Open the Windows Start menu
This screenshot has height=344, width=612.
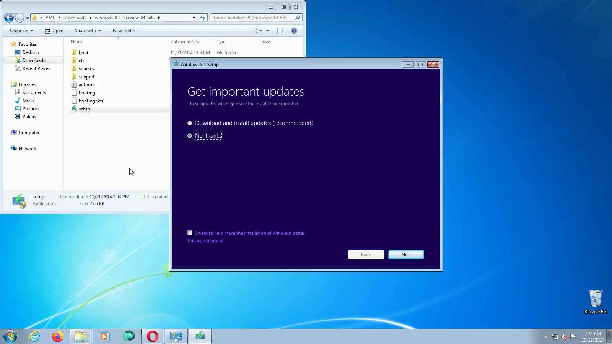[x=10, y=336]
